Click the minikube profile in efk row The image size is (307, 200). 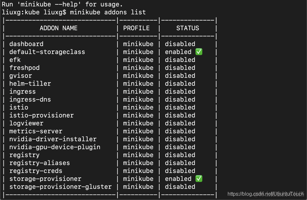[x=138, y=60]
